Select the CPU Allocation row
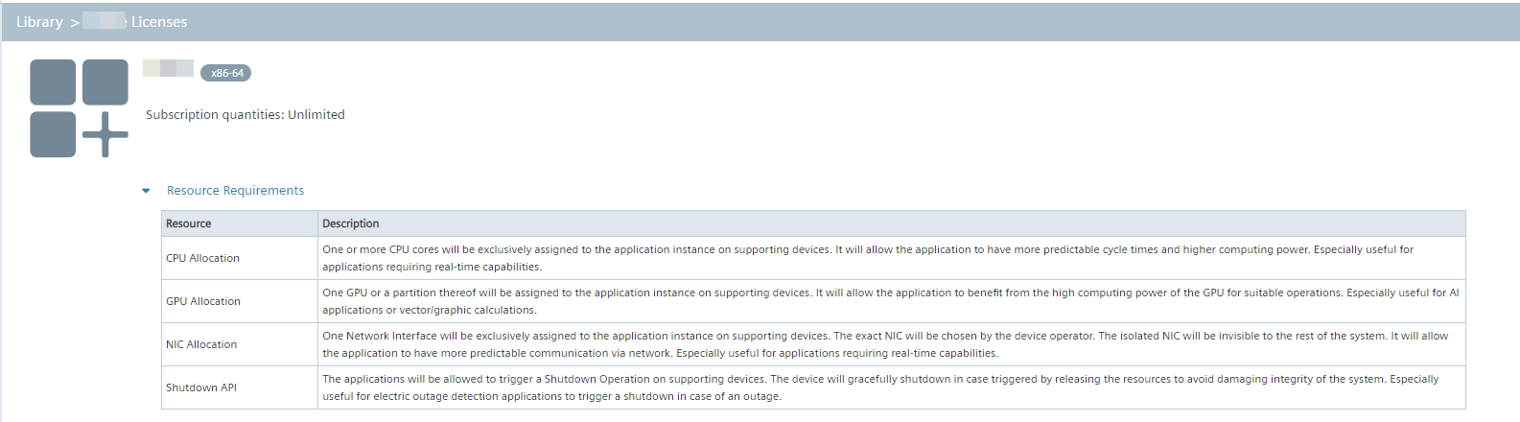 pyautogui.click(x=202, y=258)
